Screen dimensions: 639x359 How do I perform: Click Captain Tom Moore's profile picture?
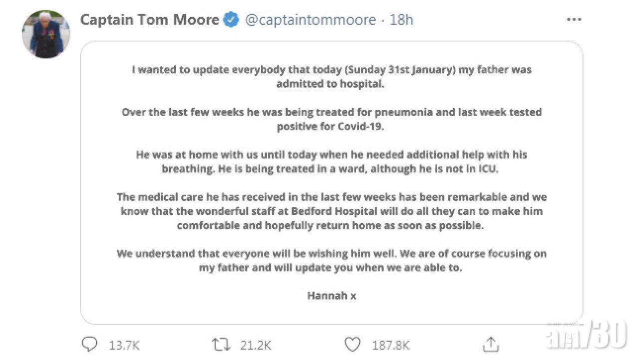pos(46,34)
